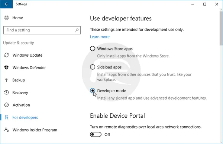Minimize the Settings window
The image size is (223, 144).
coord(193,4)
